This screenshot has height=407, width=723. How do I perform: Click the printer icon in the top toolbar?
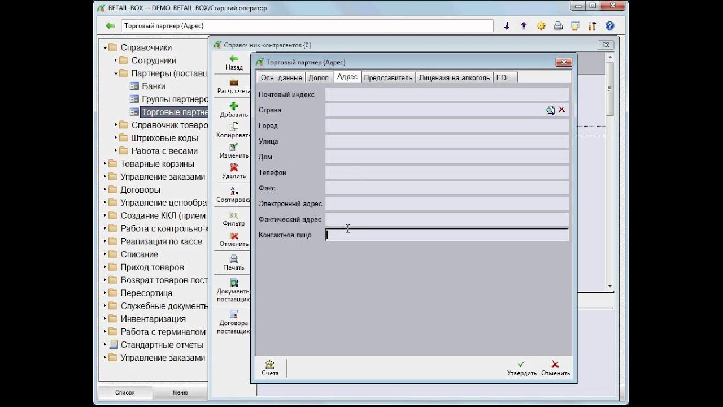(x=558, y=26)
